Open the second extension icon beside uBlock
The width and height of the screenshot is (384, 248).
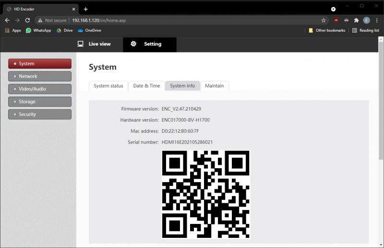[346, 20]
